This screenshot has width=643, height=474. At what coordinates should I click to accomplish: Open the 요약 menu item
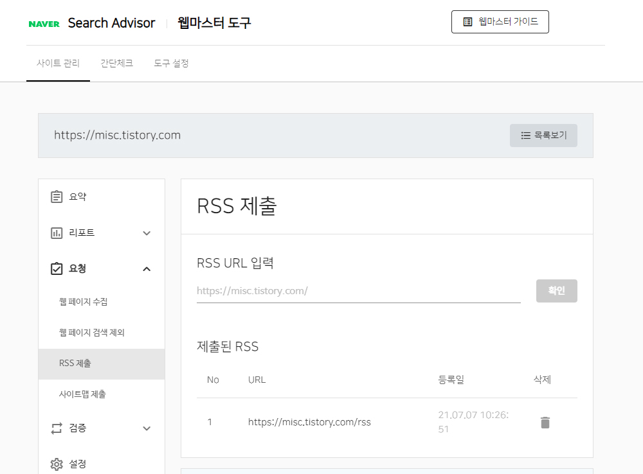(x=77, y=197)
